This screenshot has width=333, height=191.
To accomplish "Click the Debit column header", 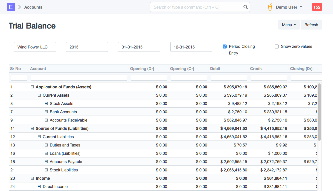I will click(229, 69).
